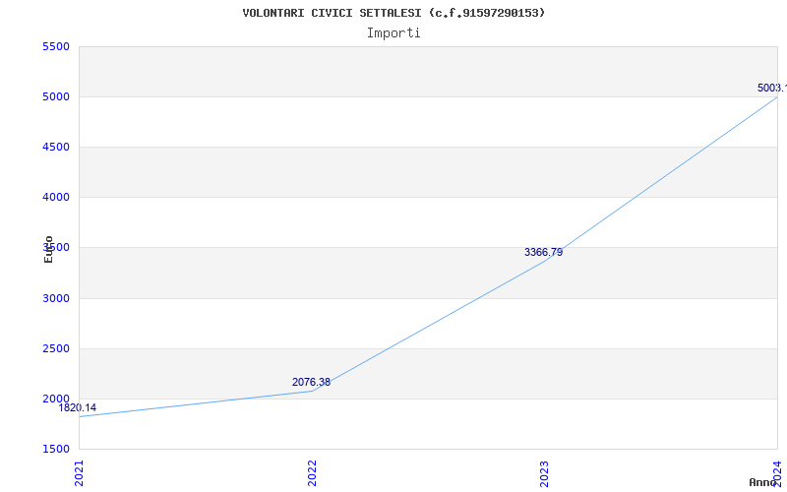Click the Anno x-axis title
Viewport: 787px width, 492px height.
[764, 482]
